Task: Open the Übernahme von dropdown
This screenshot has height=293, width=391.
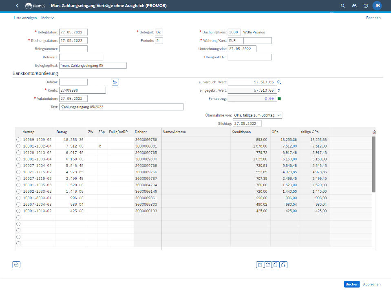Action: pos(257,115)
